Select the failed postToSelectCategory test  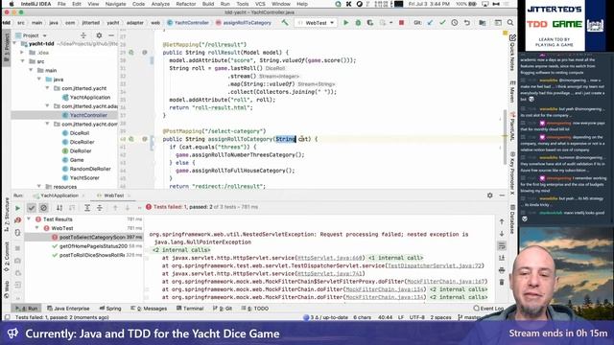point(83,237)
